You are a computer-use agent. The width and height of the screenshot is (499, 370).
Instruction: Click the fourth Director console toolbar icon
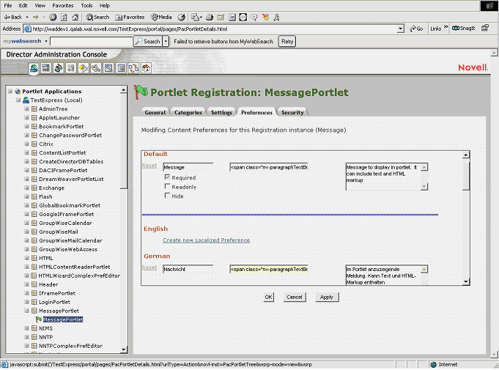(x=71, y=67)
